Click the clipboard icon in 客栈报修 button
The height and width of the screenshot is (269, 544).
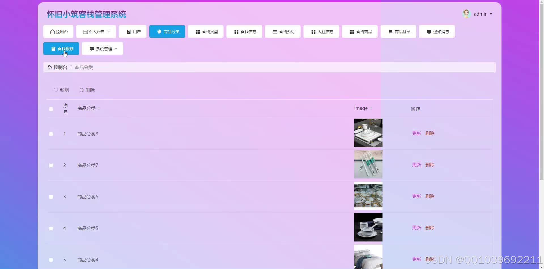pos(53,49)
